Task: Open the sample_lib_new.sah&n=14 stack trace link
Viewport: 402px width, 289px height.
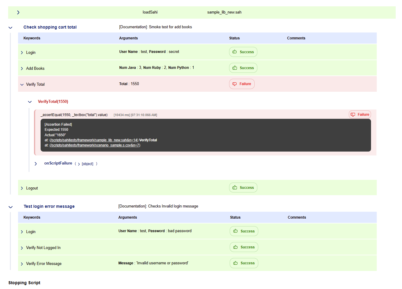Action: click(x=94, y=140)
